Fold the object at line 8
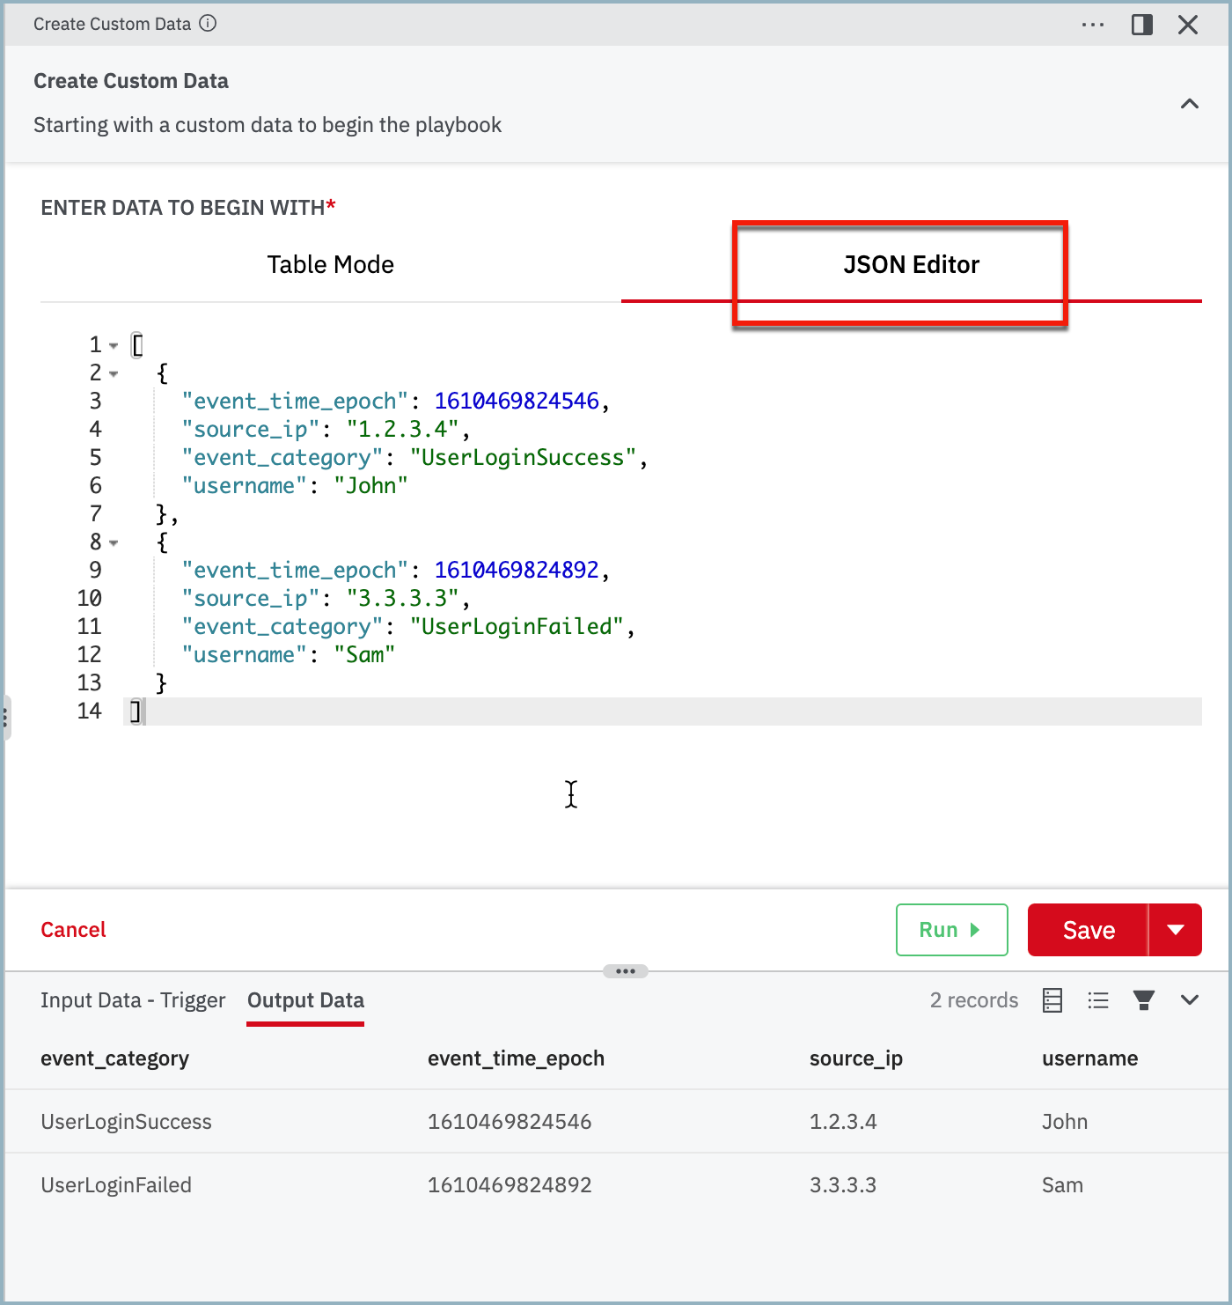Screen dimensions: 1232x1305 [114, 542]
